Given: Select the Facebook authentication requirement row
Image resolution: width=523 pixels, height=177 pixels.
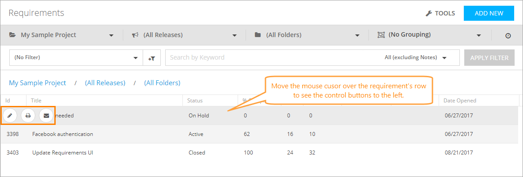Looking at the screenshot, I should tap(63, 134).
